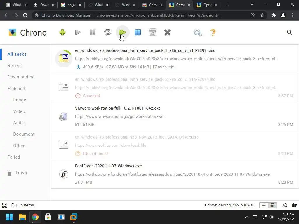Select All Tasks in the sidebar

[17, 54]
